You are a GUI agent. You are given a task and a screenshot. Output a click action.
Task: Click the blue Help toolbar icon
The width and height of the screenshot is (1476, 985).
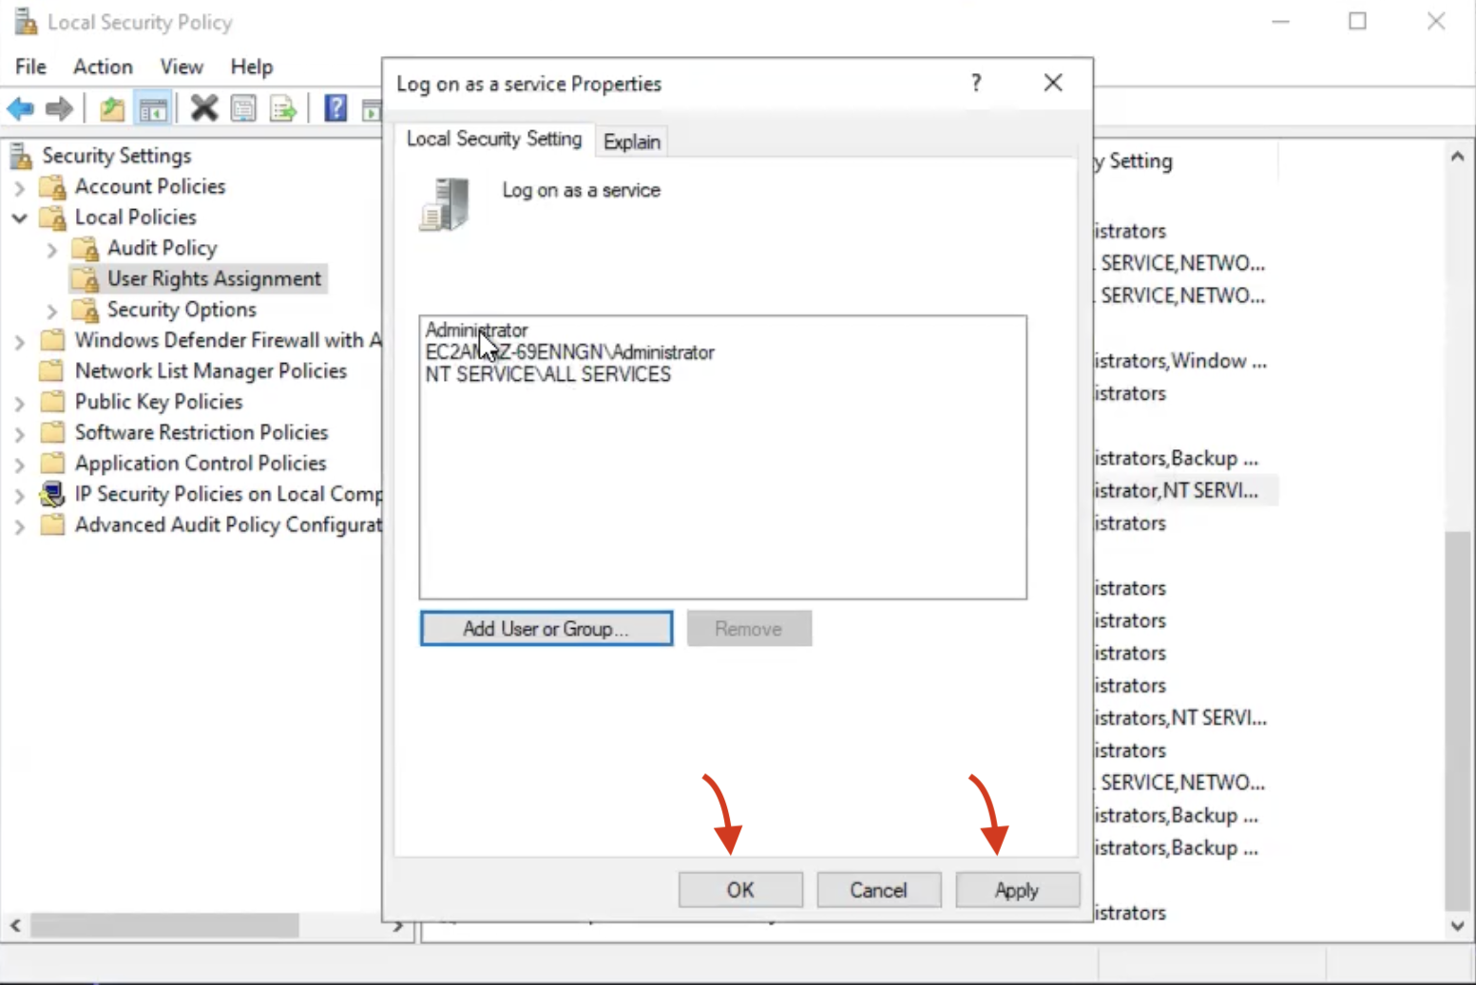point(335,109)
